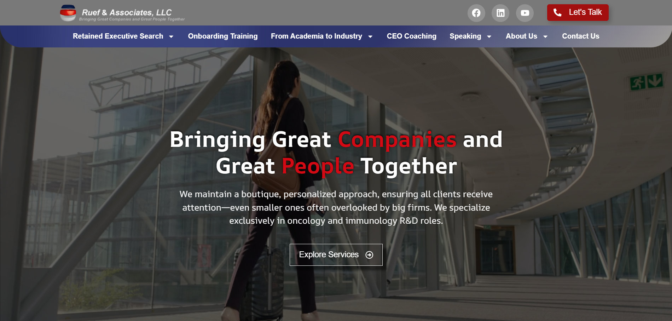Click the Explore Services button
Image resolution: width=672 pixels, height=321 pixels.
pos(336,255)
